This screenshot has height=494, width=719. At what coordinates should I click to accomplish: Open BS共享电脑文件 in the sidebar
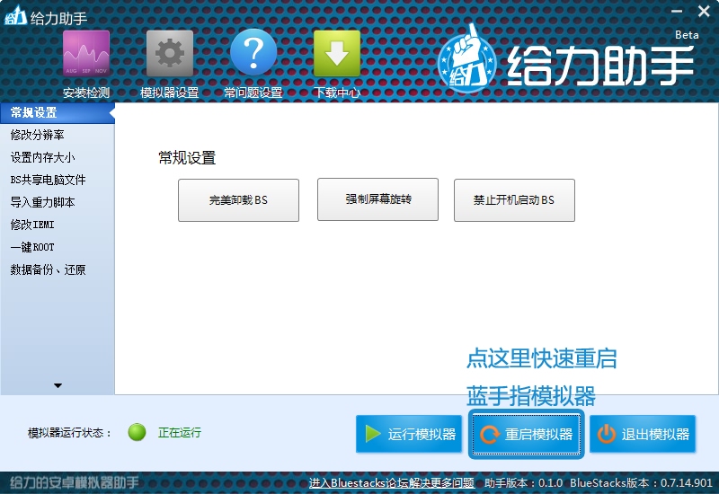click(x=49, y=180)
